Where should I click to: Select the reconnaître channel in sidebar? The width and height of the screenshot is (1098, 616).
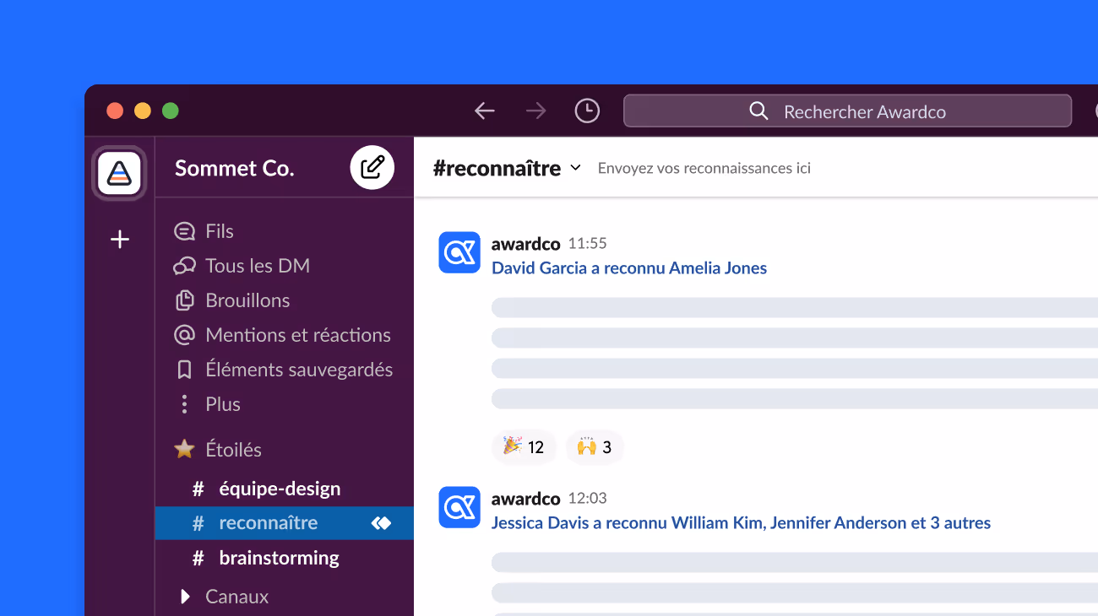(285, 523)
